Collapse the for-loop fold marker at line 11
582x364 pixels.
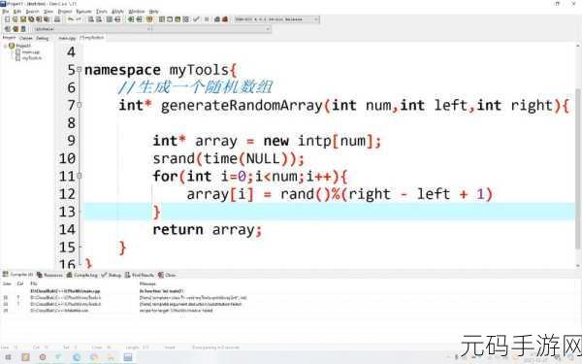point(80,176)
